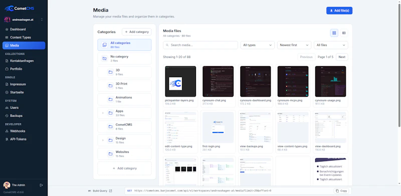Click the Build Query link
401x196 pixels.
click(100, 191)
